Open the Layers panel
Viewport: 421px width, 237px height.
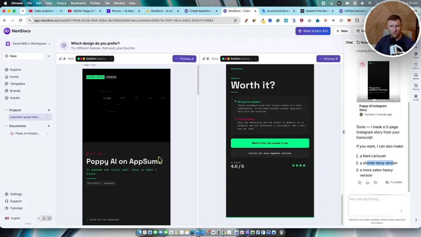click(x=416, y=97)
